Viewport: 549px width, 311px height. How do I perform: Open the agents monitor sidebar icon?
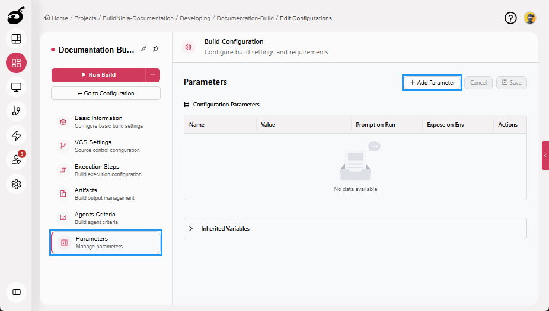(16, 87)
